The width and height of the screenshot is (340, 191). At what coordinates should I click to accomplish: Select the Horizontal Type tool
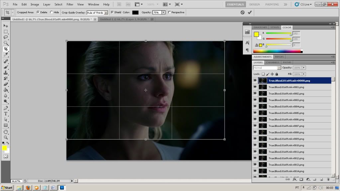6,114
